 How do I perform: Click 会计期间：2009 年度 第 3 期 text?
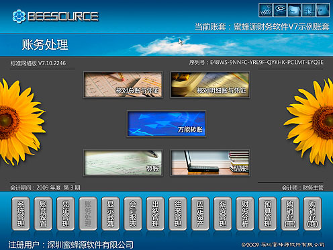[x=45, y=187]
